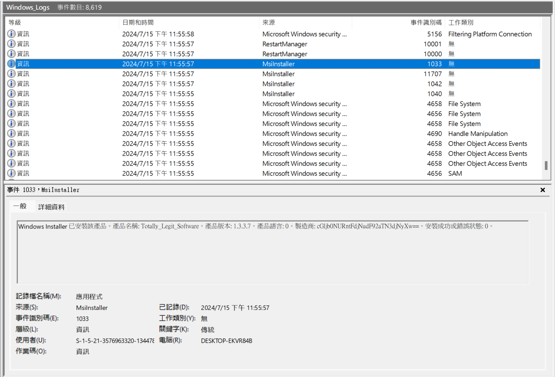Click info icon of SAM 4656 row
The height and width of the screenshot is (377, 555).
point(11,174)
